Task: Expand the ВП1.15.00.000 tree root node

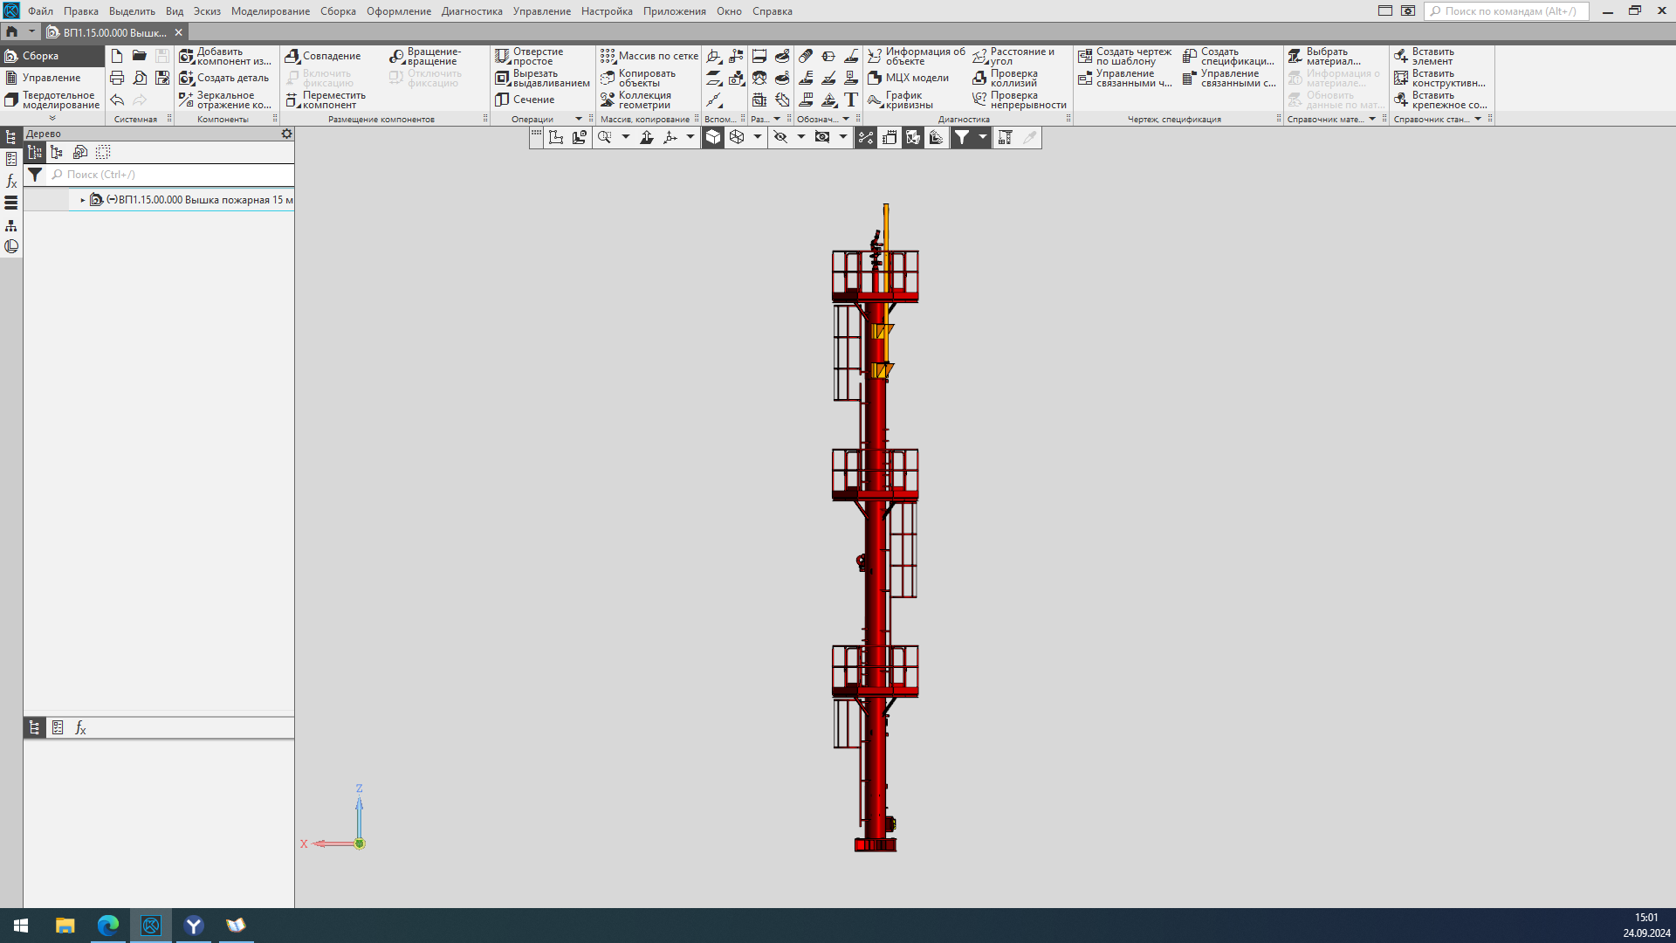Action: (83, 200)
